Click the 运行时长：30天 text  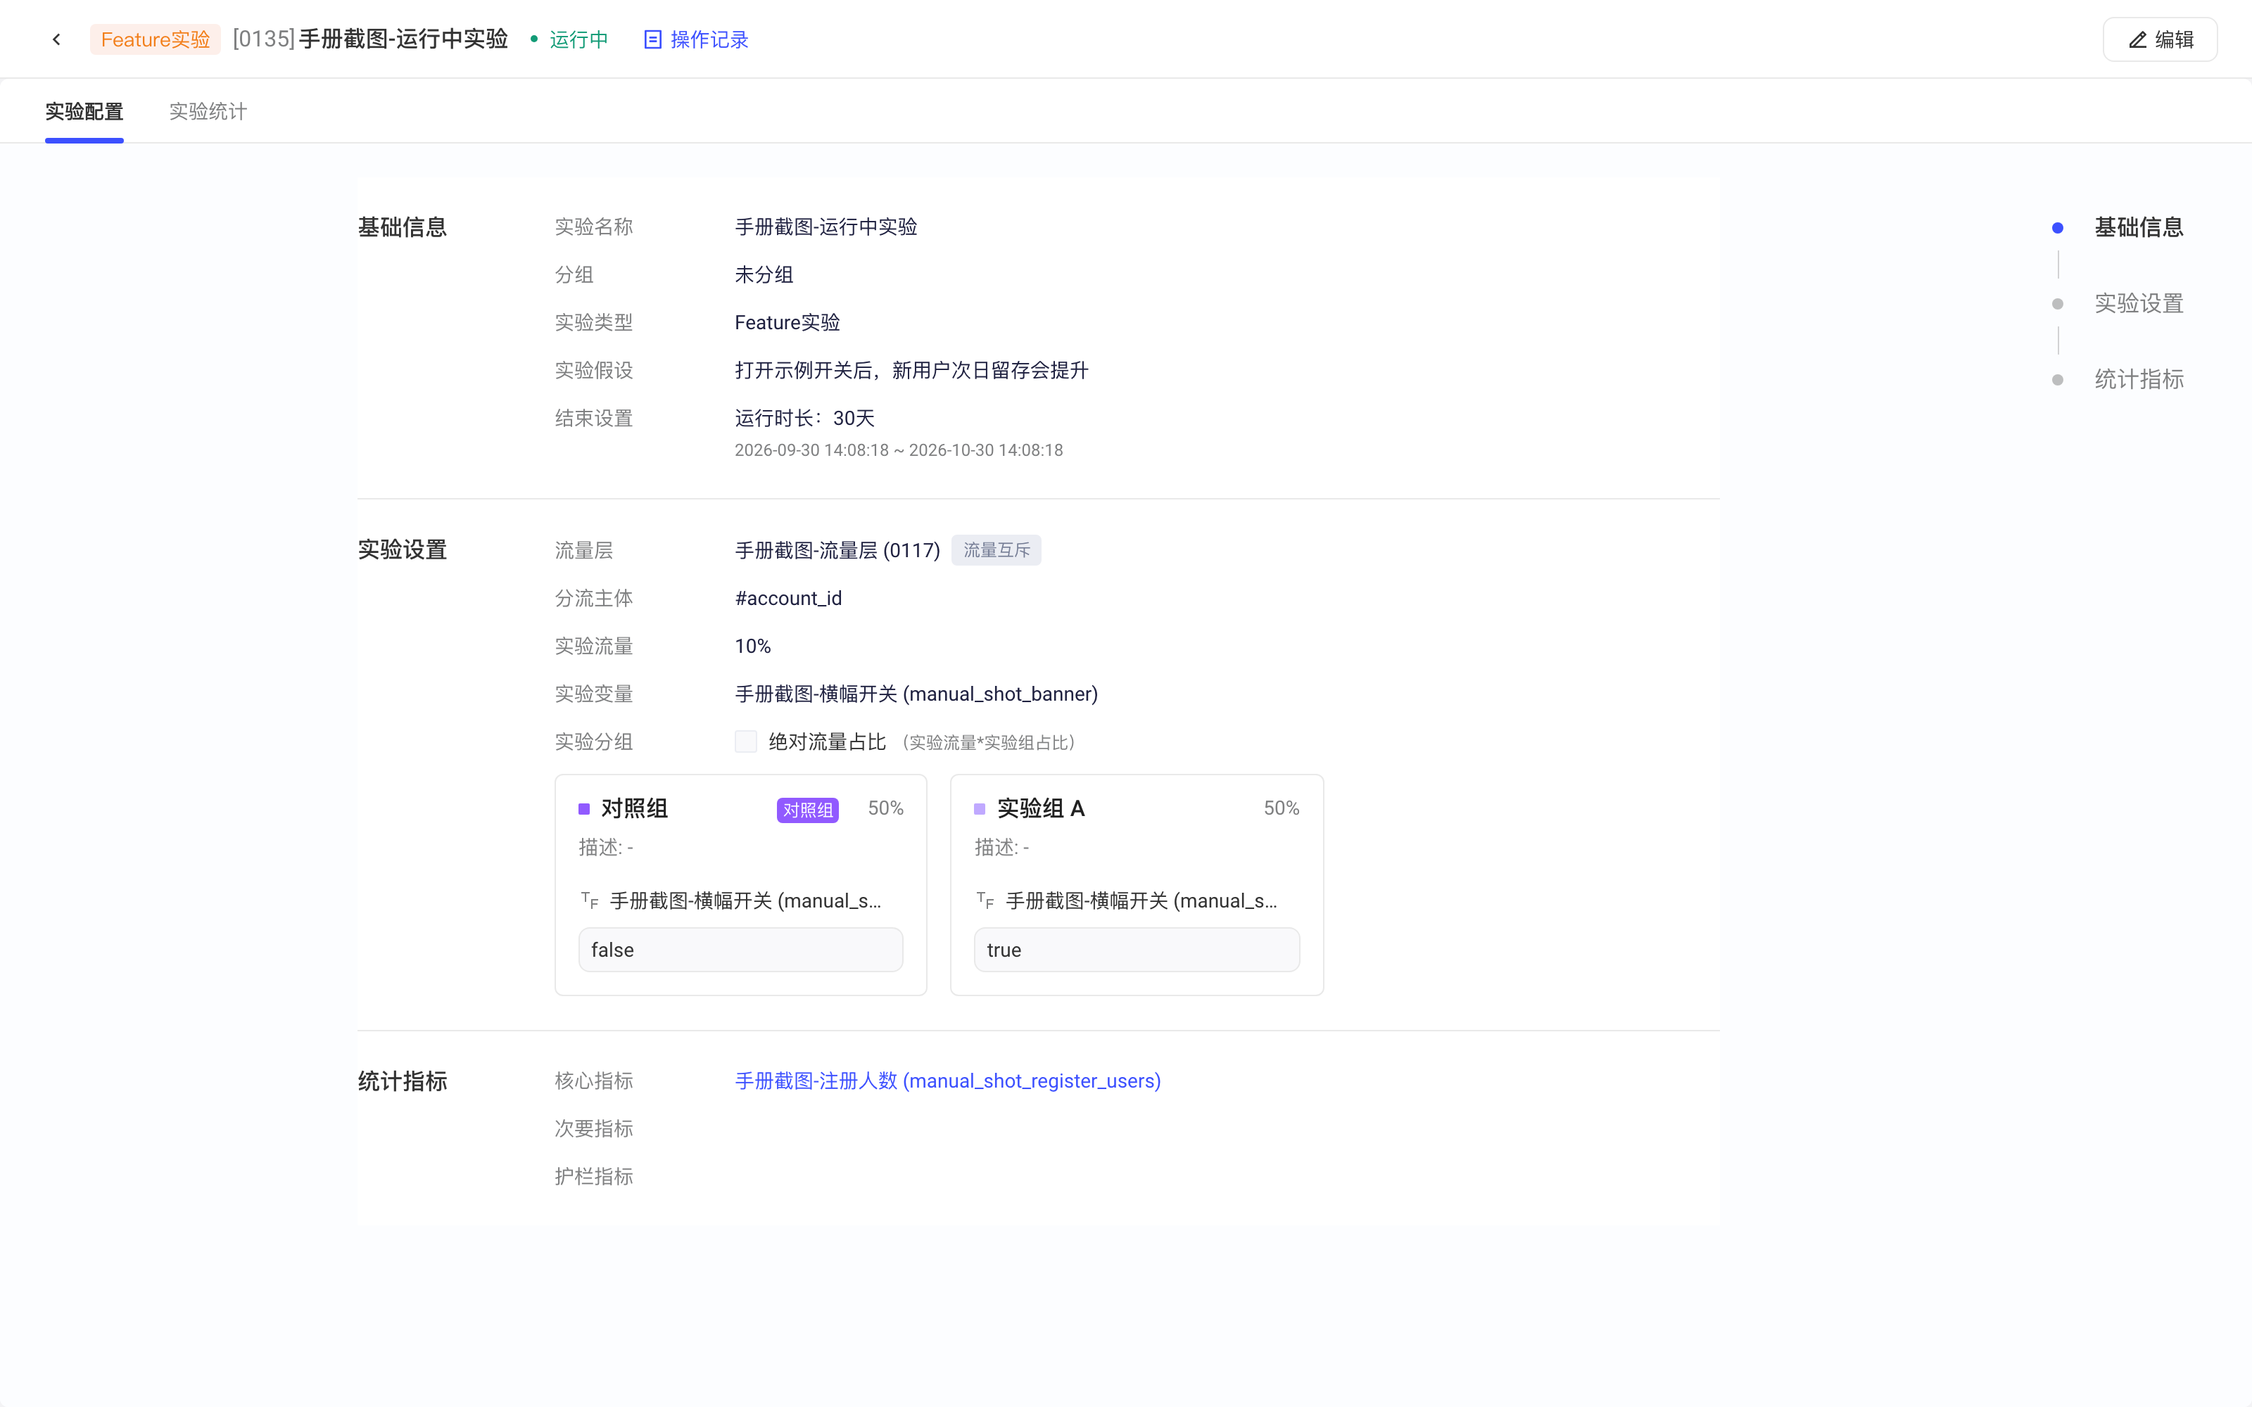pyautogui.click(x=805, y=418)
